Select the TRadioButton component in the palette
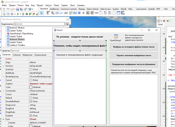 pos(83,13)
